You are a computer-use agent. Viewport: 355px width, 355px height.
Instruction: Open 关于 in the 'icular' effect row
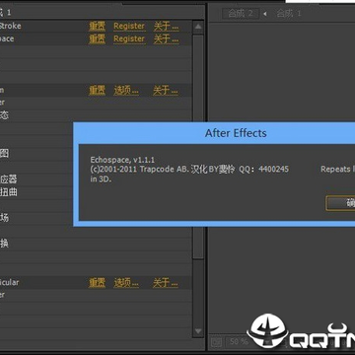coord(166,283)
